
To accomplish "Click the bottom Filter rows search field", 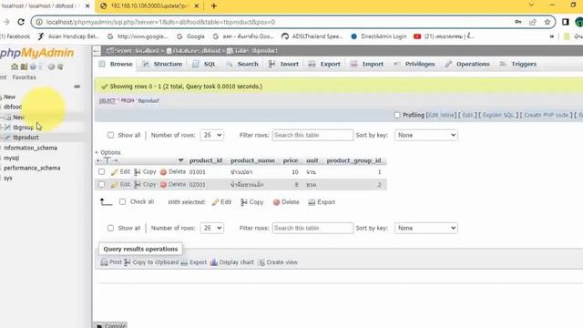I will coord(312,228).
